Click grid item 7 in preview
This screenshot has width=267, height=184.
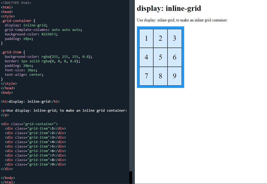(146, 76)
